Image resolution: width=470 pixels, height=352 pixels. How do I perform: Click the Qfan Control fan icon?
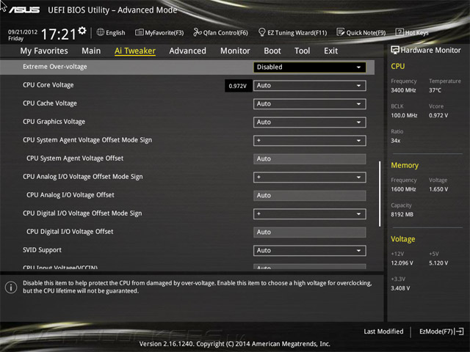click(x=198, y=32)
